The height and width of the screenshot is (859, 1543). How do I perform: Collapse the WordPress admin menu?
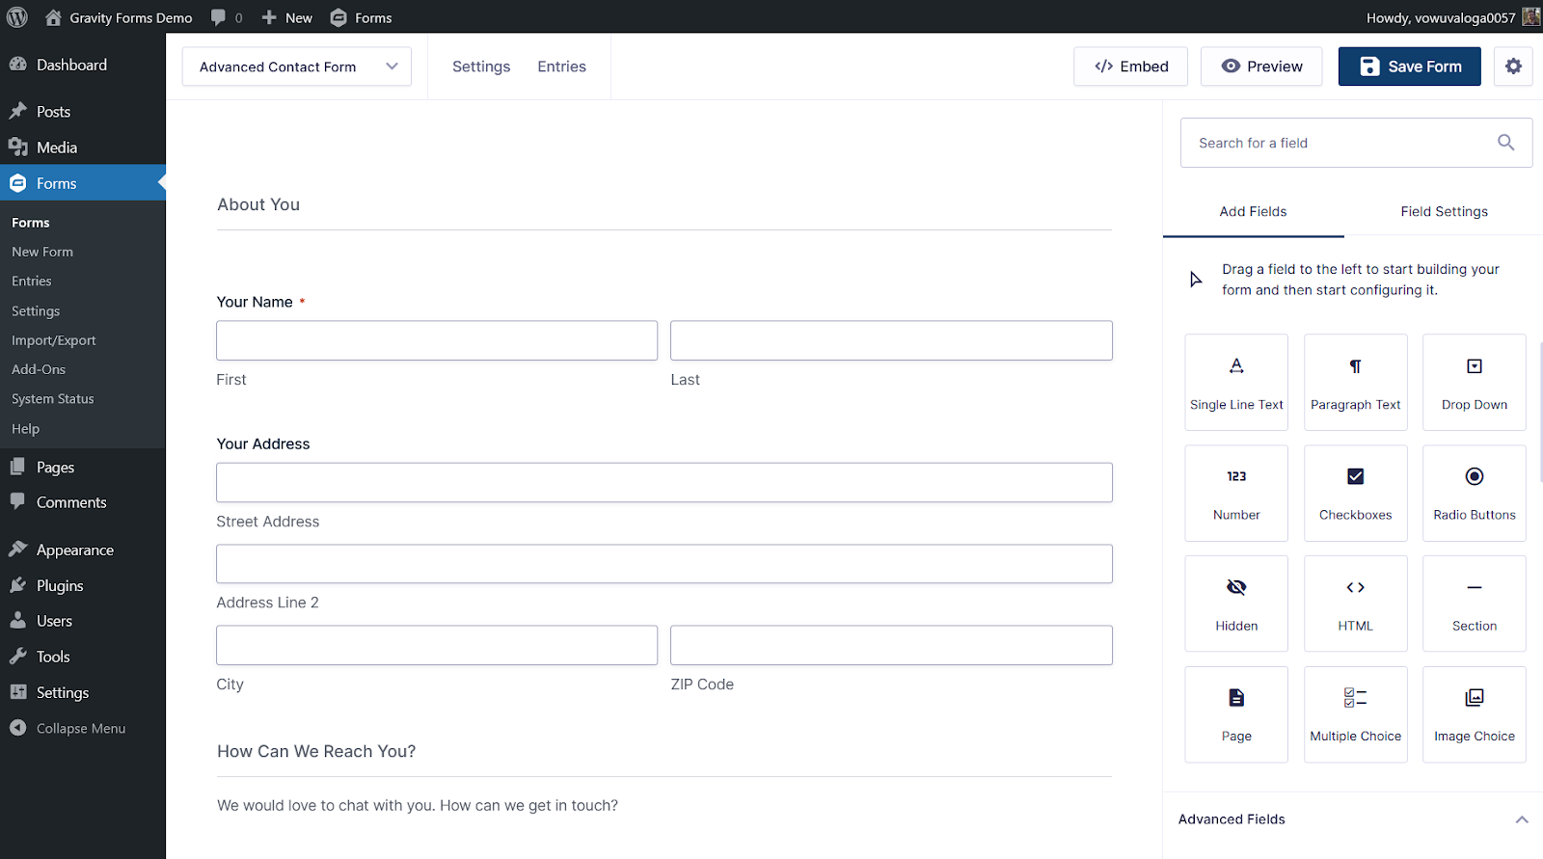tap(81, 729)
